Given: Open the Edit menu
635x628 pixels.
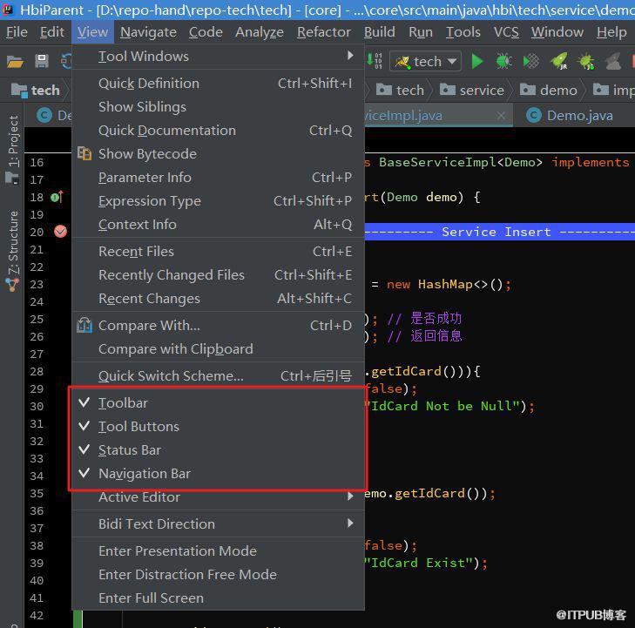Looking at the screenshot, I should [52, 32].
